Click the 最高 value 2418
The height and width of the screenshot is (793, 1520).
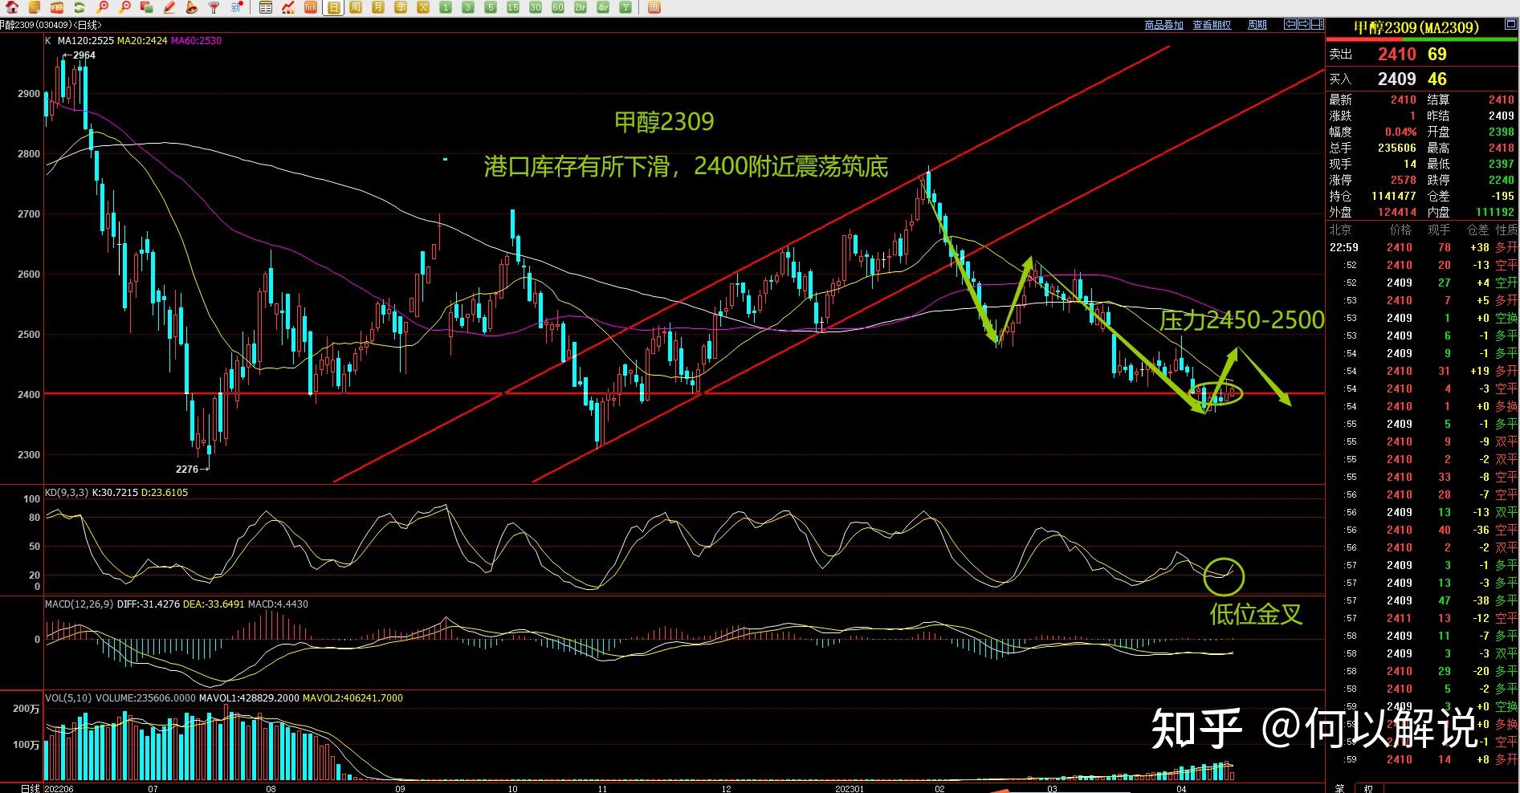tap(1501, 148)
